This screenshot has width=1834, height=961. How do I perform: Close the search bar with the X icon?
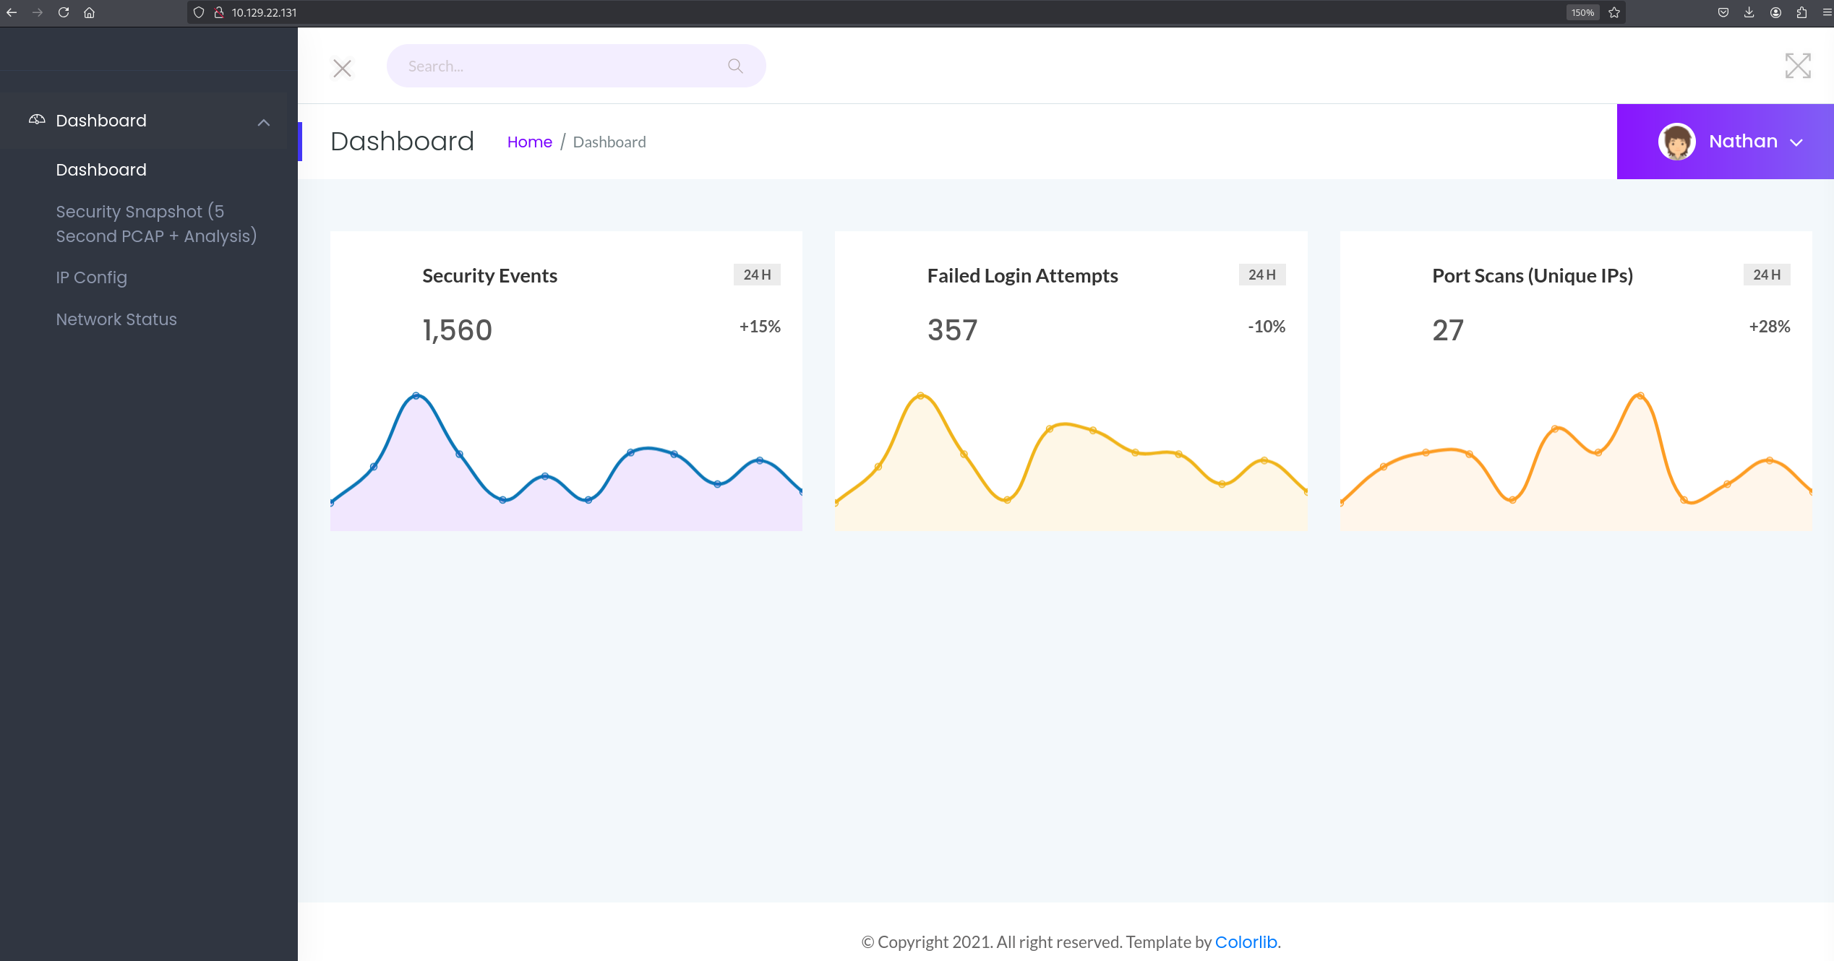point(342,68)
